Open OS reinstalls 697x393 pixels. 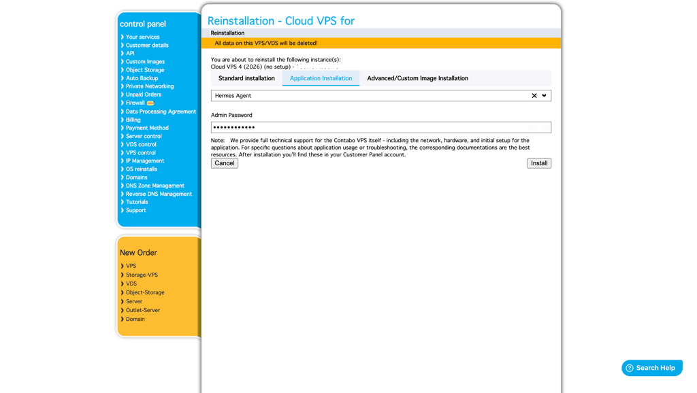click(142, 169)
